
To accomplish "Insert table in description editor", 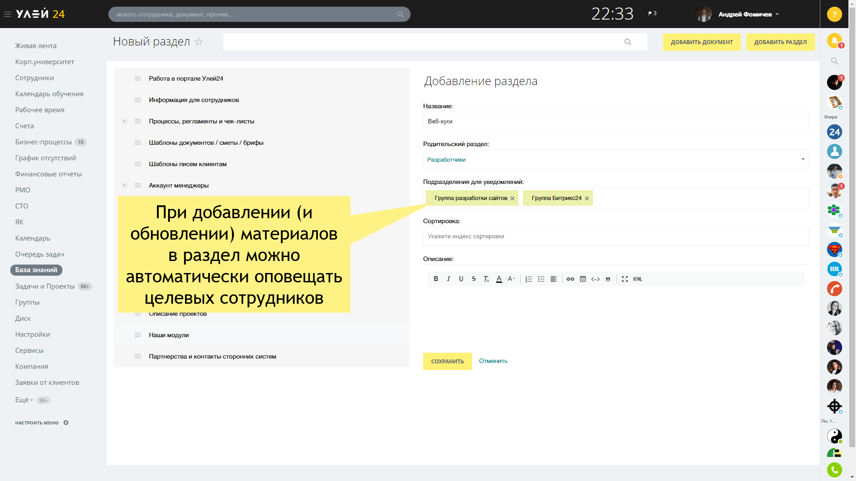I will pyautogui.click(x=583, y=279).
